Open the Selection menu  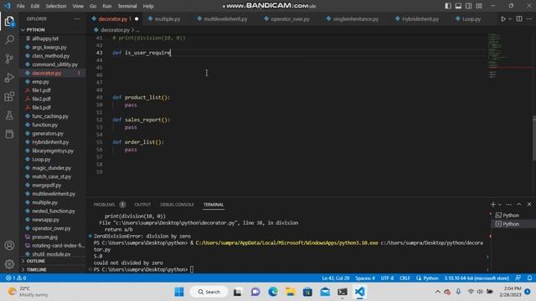[x=56, y=6]
